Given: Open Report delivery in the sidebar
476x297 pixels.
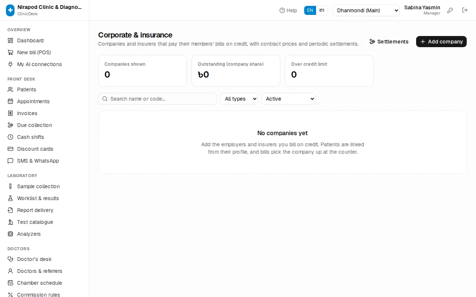Looking at the screenshot, I should click(45, 210).
